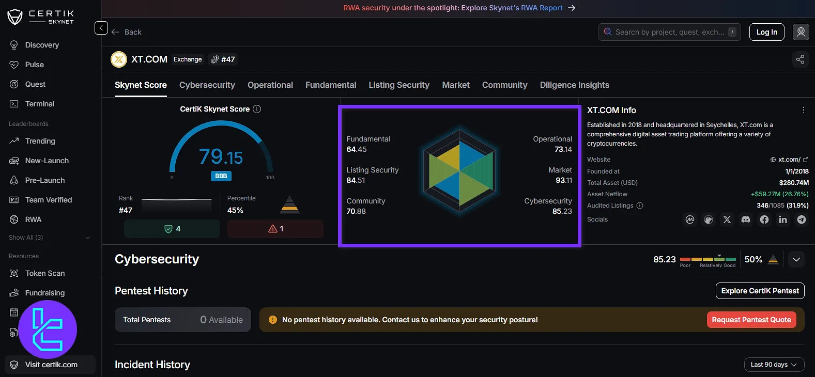
Task: Click the calendar icon in sidebar
Action: tap(14, 312)
